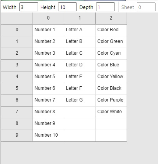158x164 pixels.
Task: Click the Number 1 cell
Action: point(48,30)
